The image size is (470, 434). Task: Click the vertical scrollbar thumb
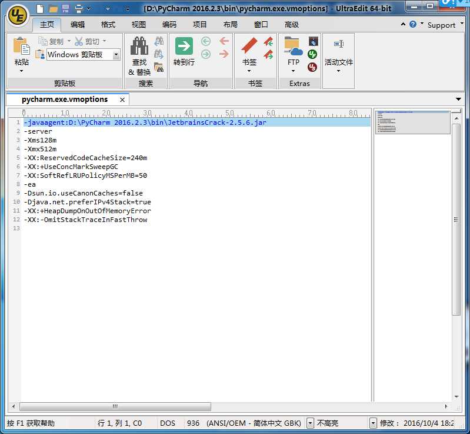(x=456, y=220)
